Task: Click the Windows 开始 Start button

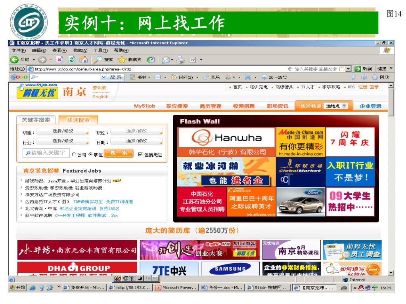Action: tap(17, 287)
